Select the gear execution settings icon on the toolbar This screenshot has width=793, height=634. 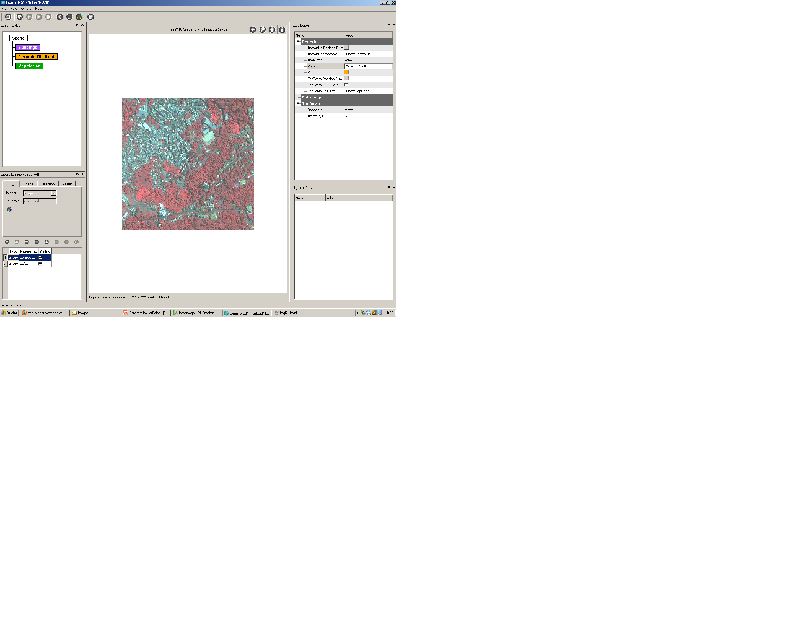point(7,17)
